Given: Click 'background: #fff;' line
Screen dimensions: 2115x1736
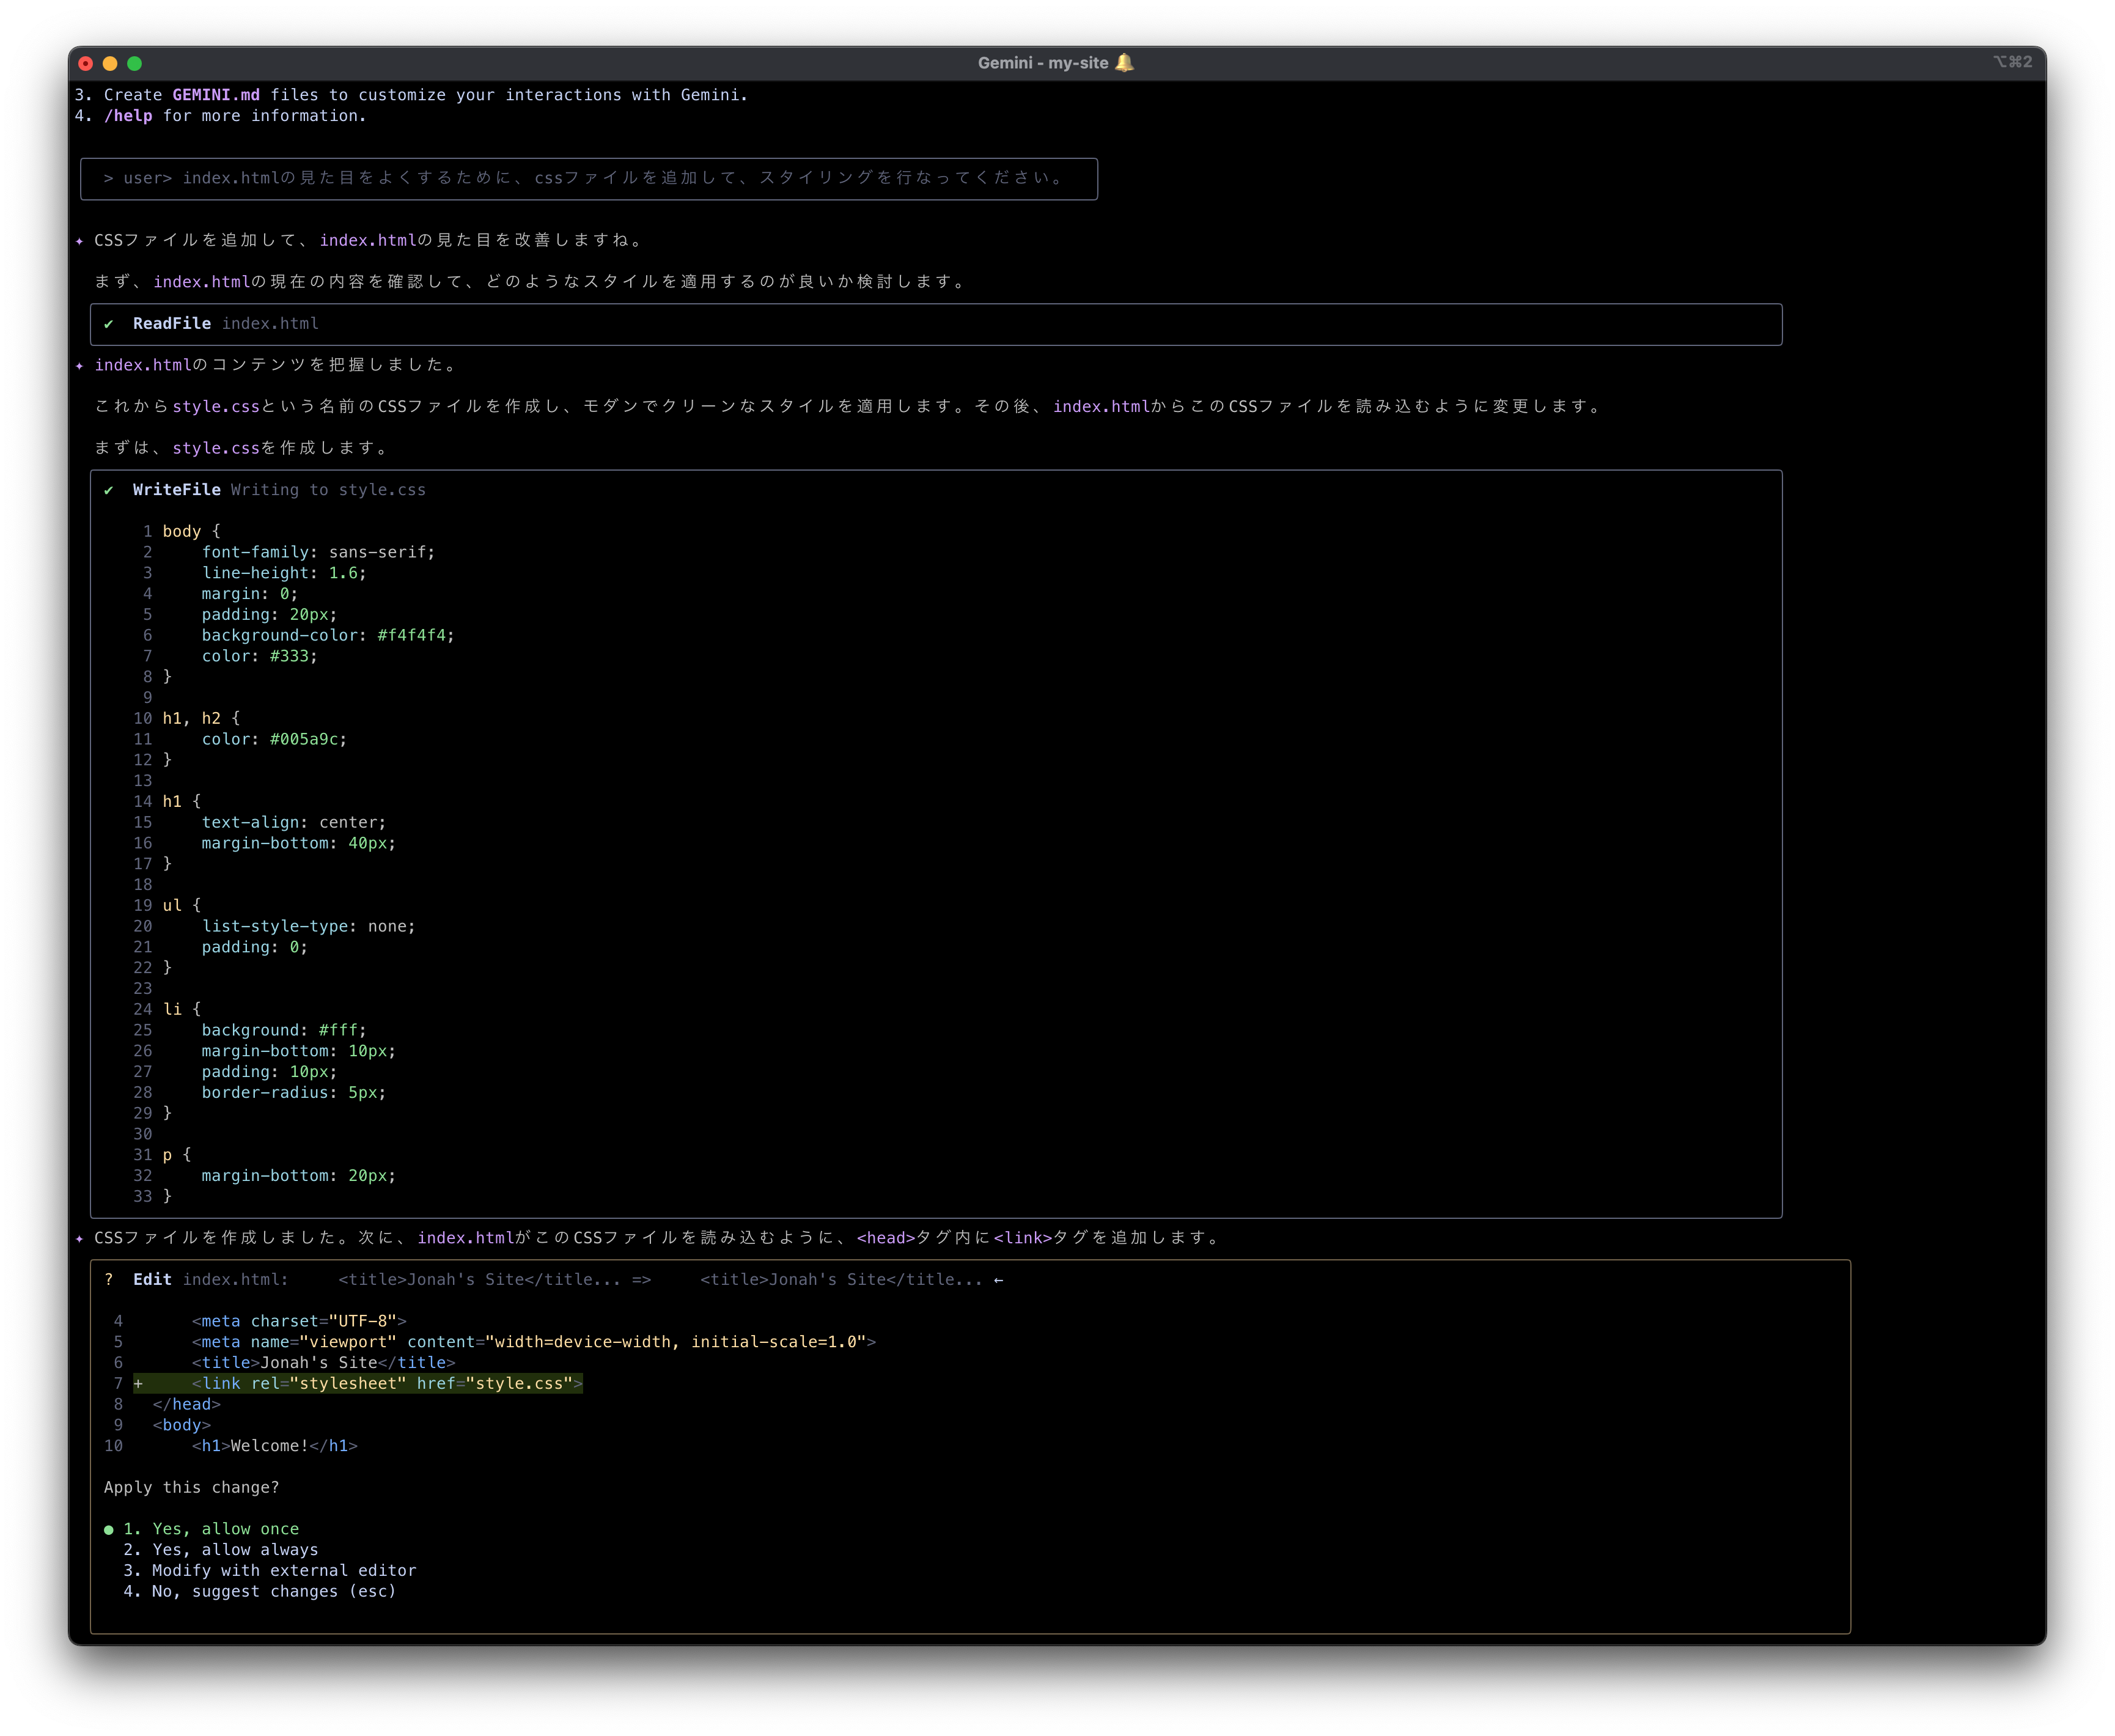Looking at the screenshot, I should coord(284,1030).
